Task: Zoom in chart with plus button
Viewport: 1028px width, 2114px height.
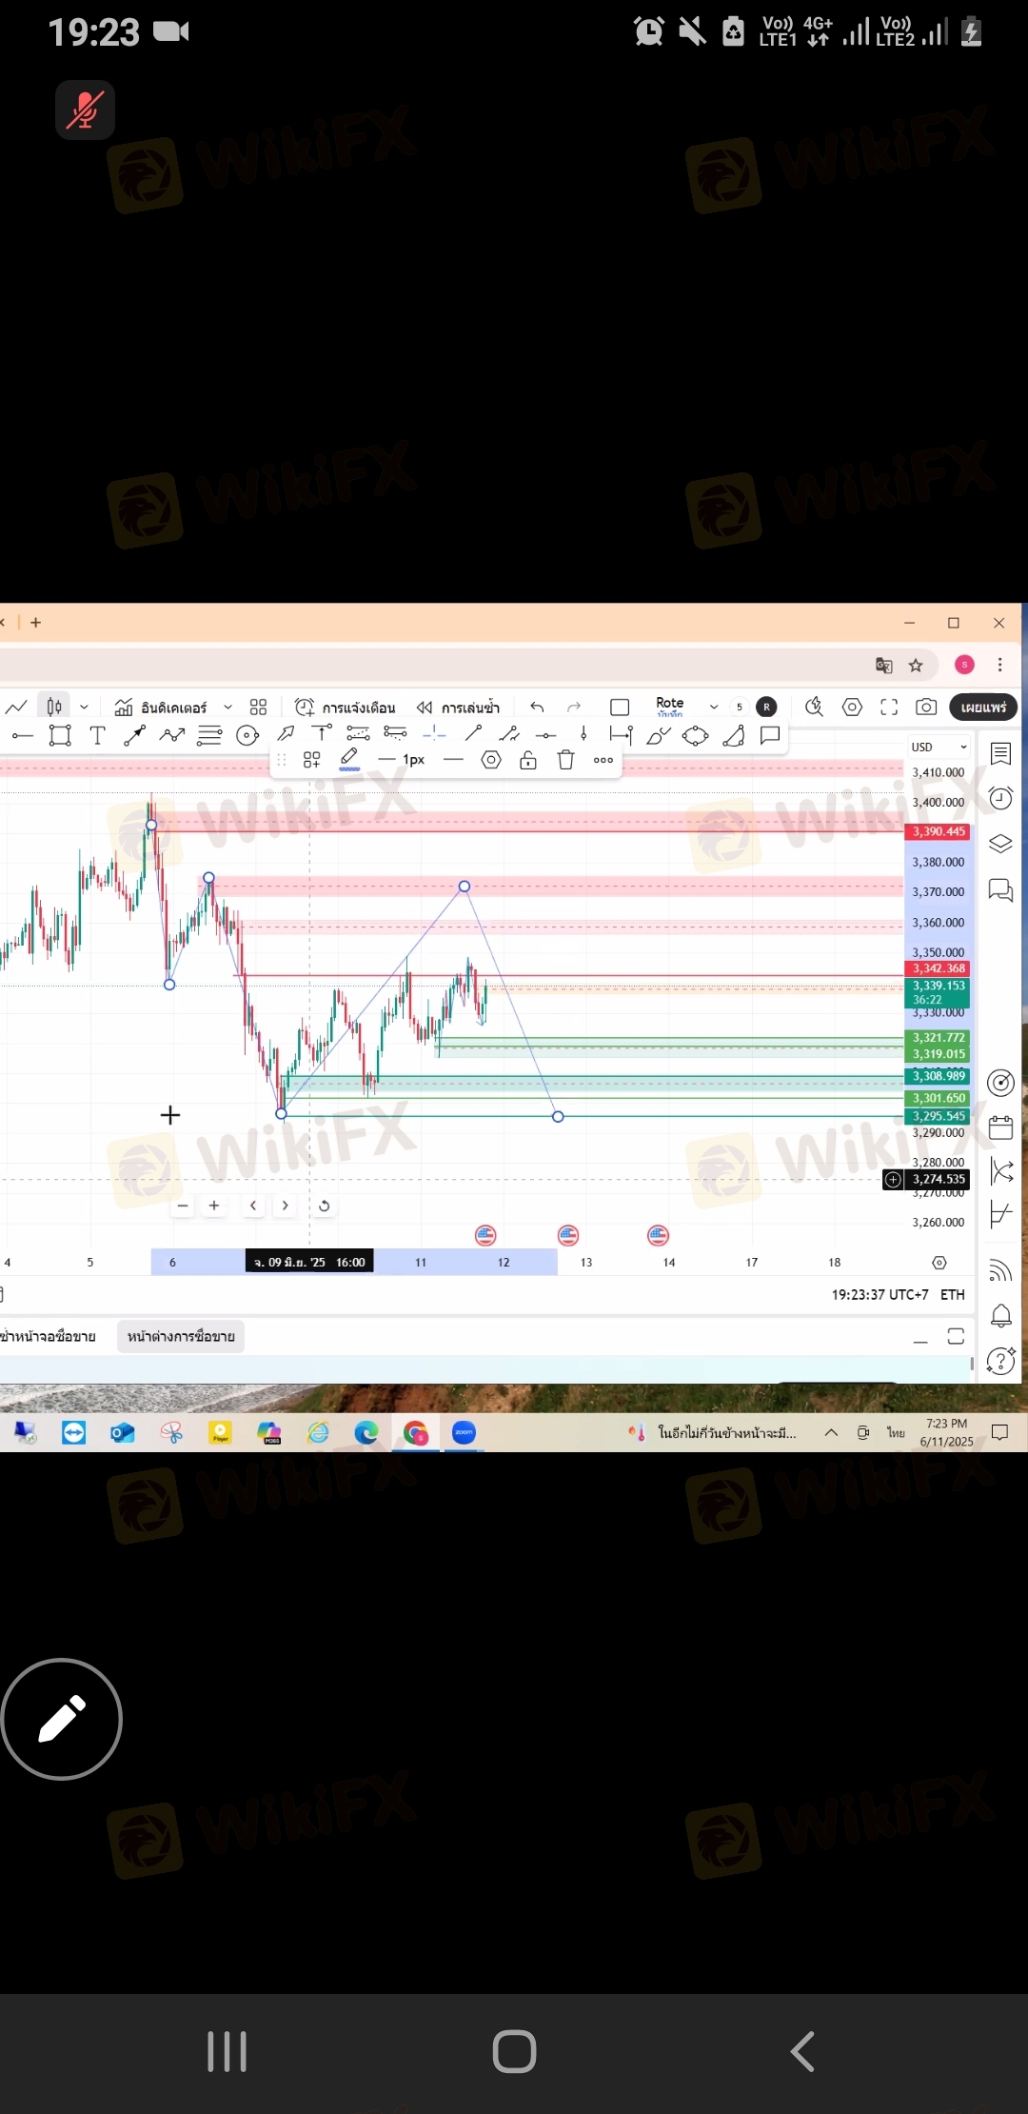Action: [214, 1206]
